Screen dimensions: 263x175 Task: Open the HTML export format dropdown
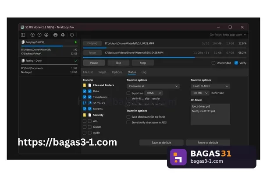pyautogui.click(x=154, y=93)
